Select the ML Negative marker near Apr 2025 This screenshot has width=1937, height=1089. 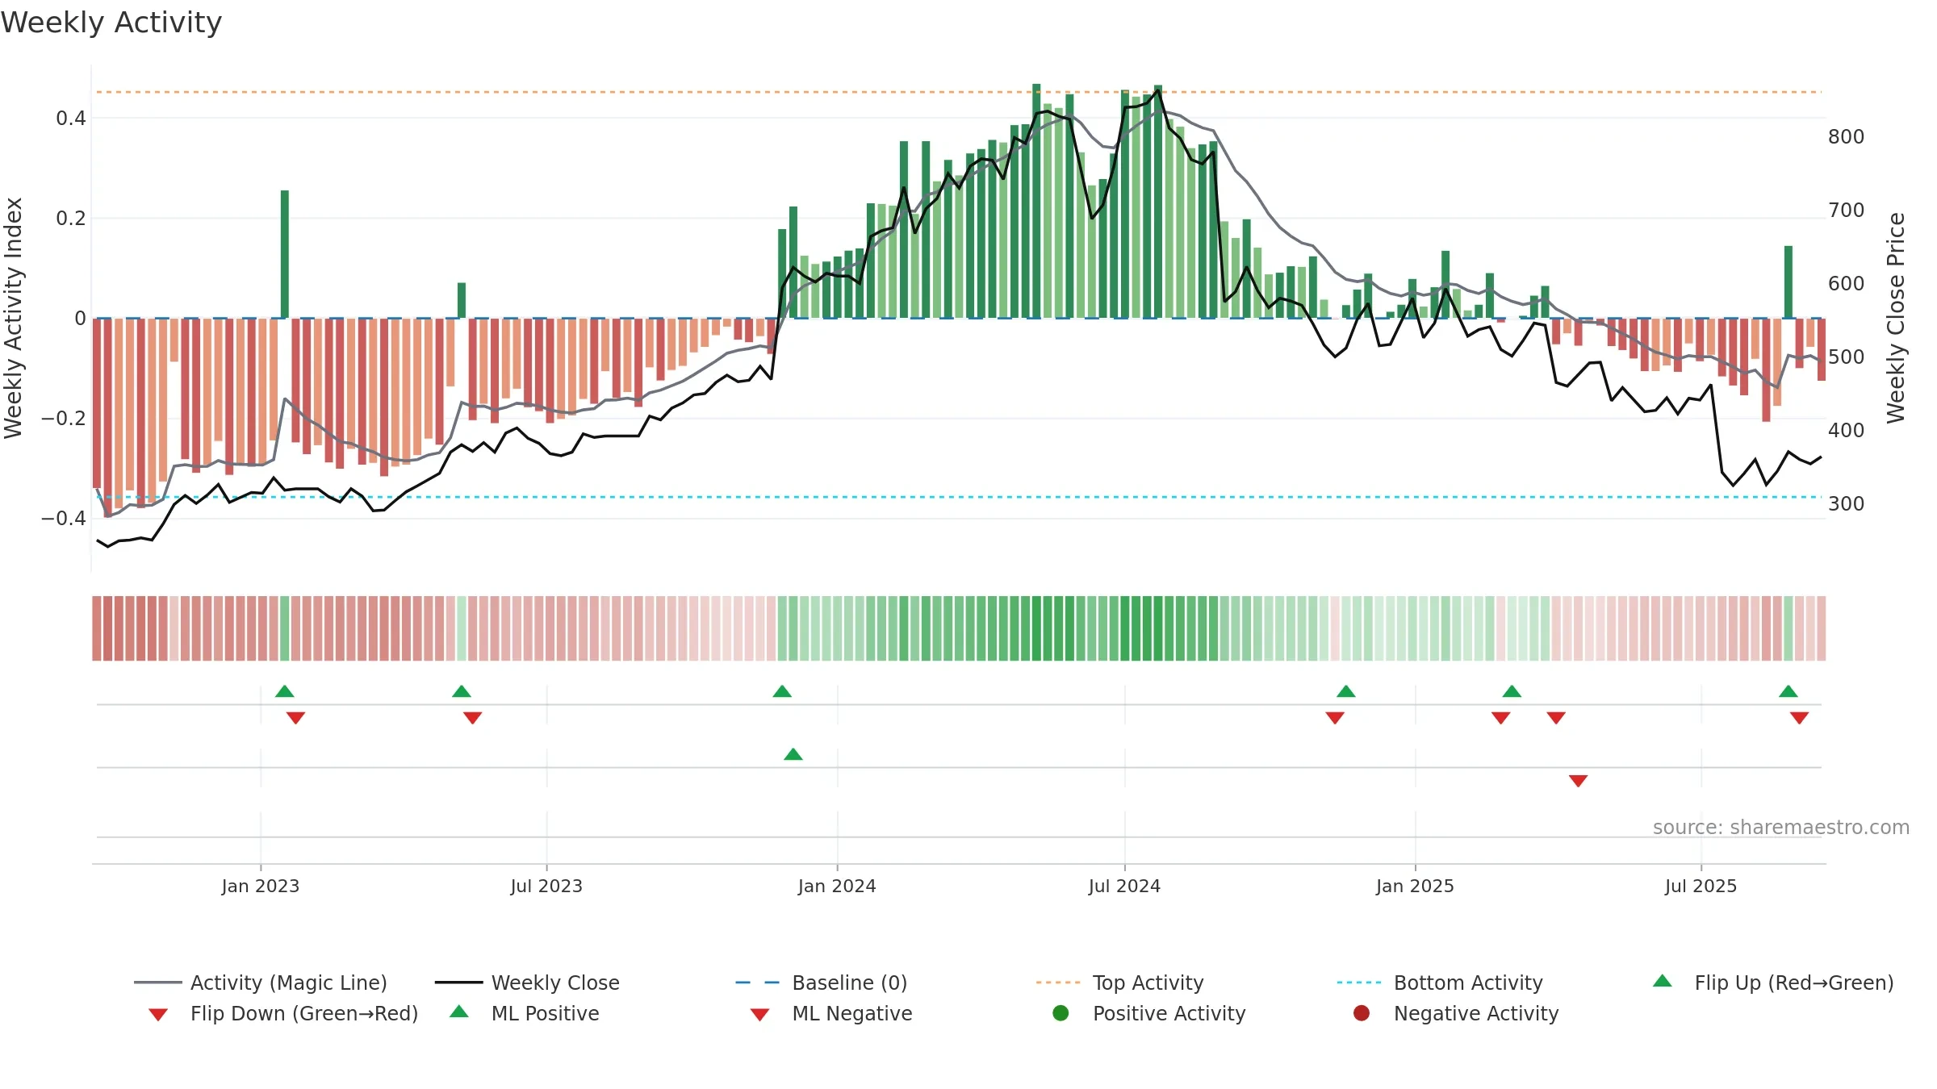[1579, 781]
